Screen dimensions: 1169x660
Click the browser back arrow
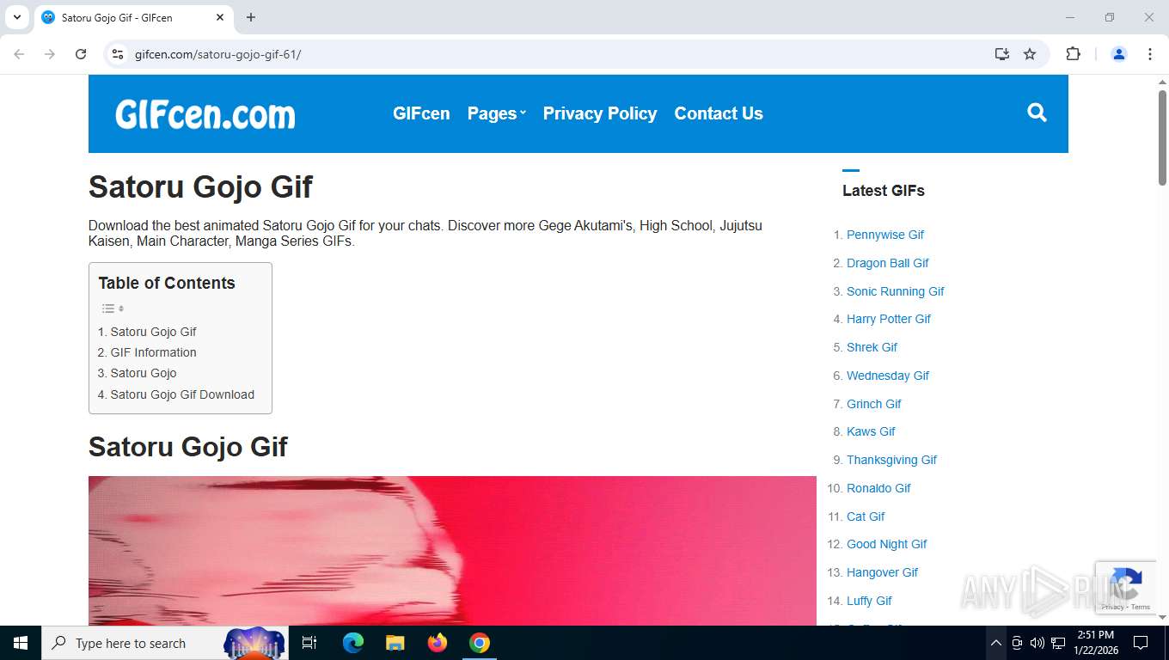[x=19, y=54]
